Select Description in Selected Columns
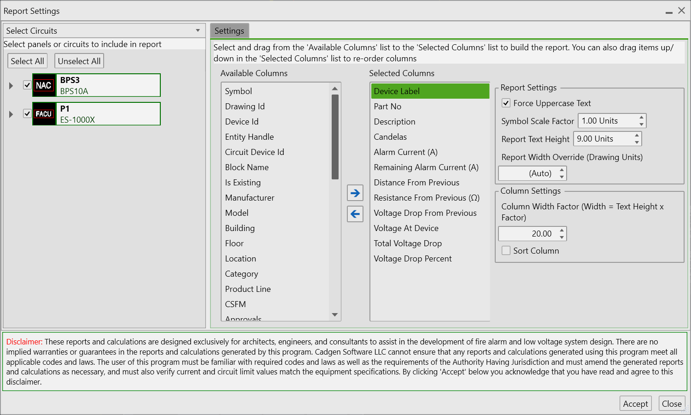The image size is (691, 415). point(430,122)
